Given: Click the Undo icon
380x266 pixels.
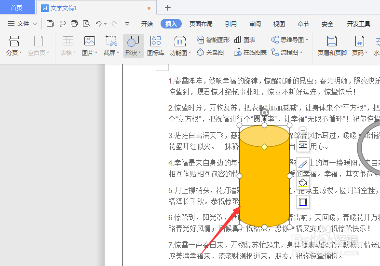Looking at the screenshot, I should point(98,24).
